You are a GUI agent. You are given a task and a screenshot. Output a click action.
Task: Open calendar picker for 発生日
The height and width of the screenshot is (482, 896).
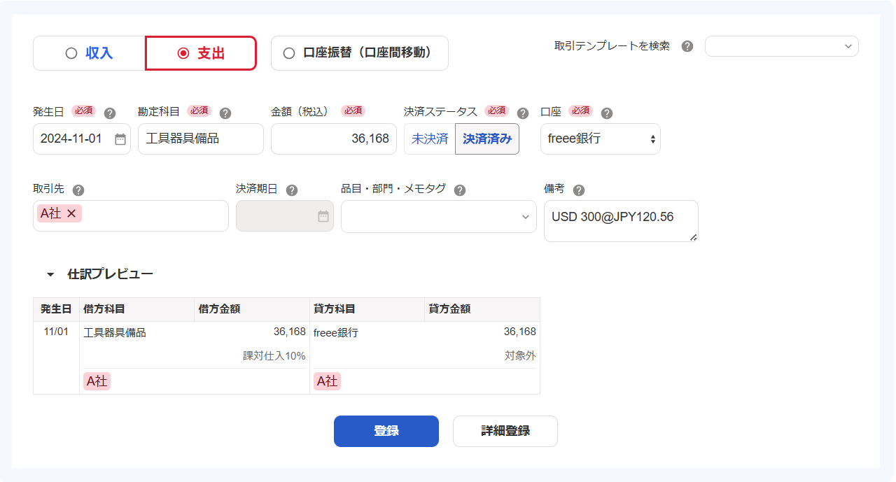[120, 139]
